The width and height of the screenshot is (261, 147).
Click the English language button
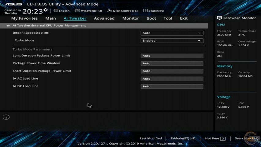pyautogui.click(x=62, y=11)
